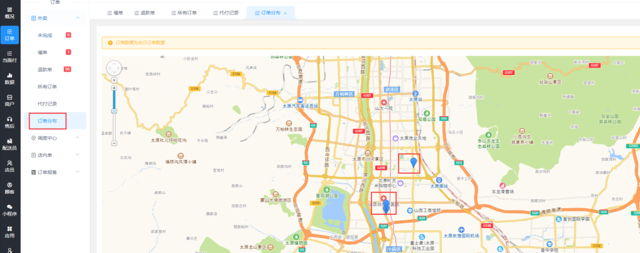The height and width of the screenshot is (253, 640).
Task: Expand the 店内单 menu group
Action: click(x=77, y=154)
